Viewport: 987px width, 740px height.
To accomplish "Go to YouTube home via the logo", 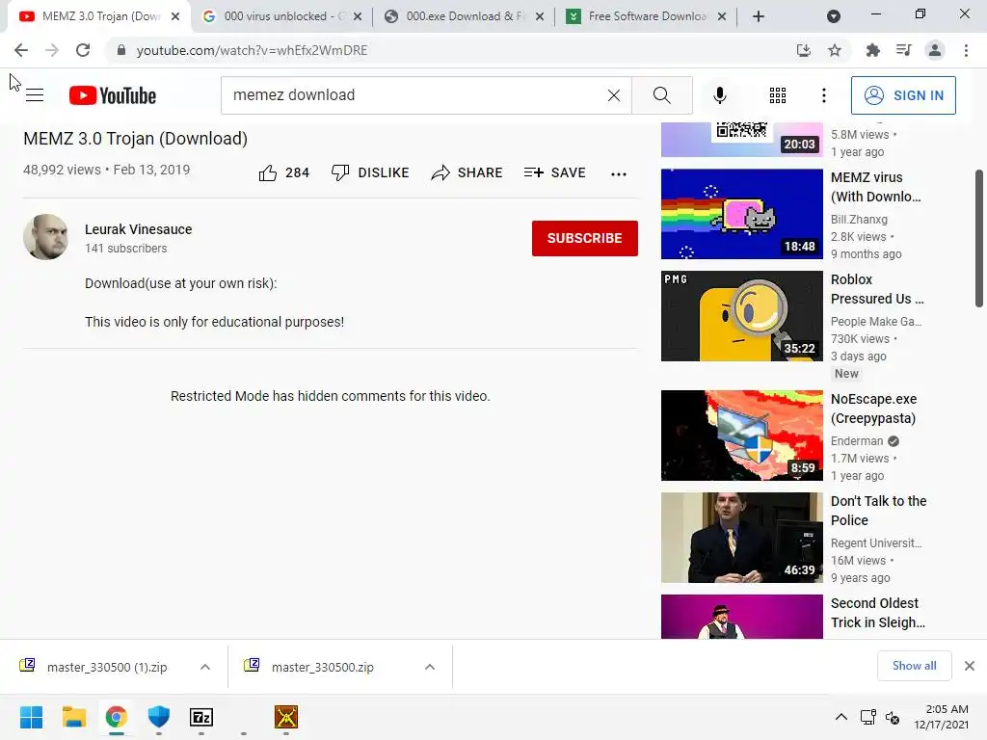I will click(113, 95).
